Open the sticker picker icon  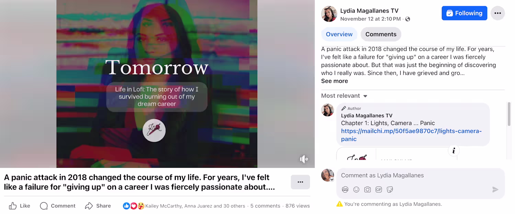(390, 190)
